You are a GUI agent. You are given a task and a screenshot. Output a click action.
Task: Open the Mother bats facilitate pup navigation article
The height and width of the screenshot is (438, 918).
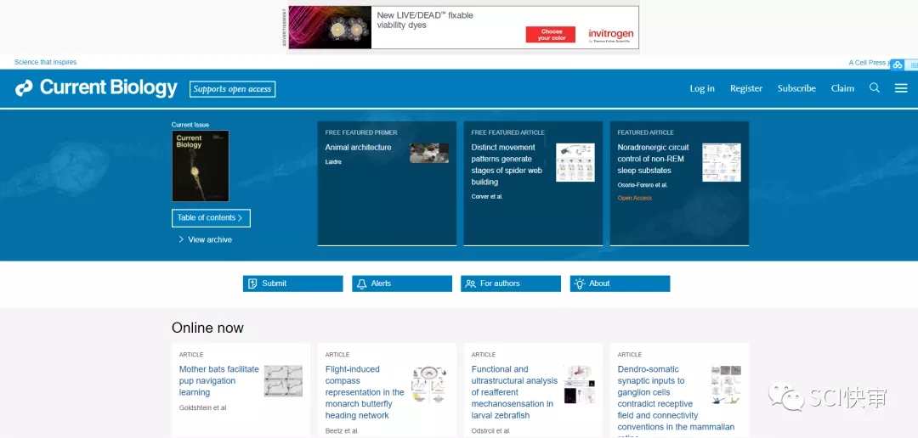coord(218,381)
